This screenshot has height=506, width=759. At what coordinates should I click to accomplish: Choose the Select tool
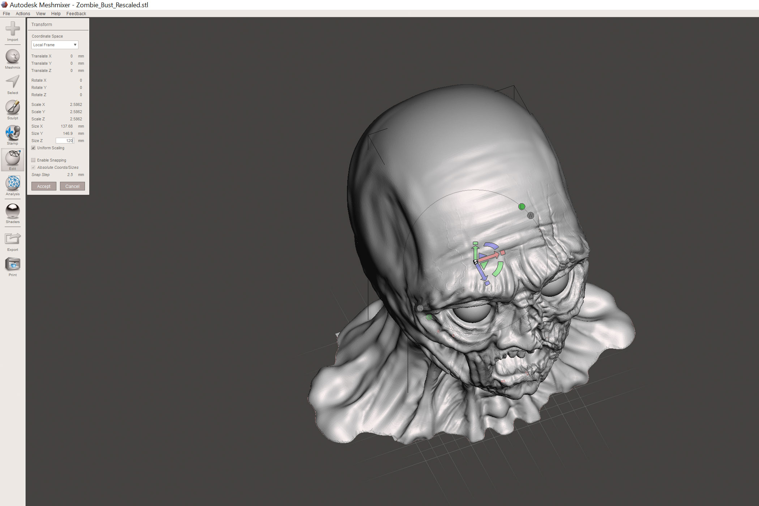13,82
